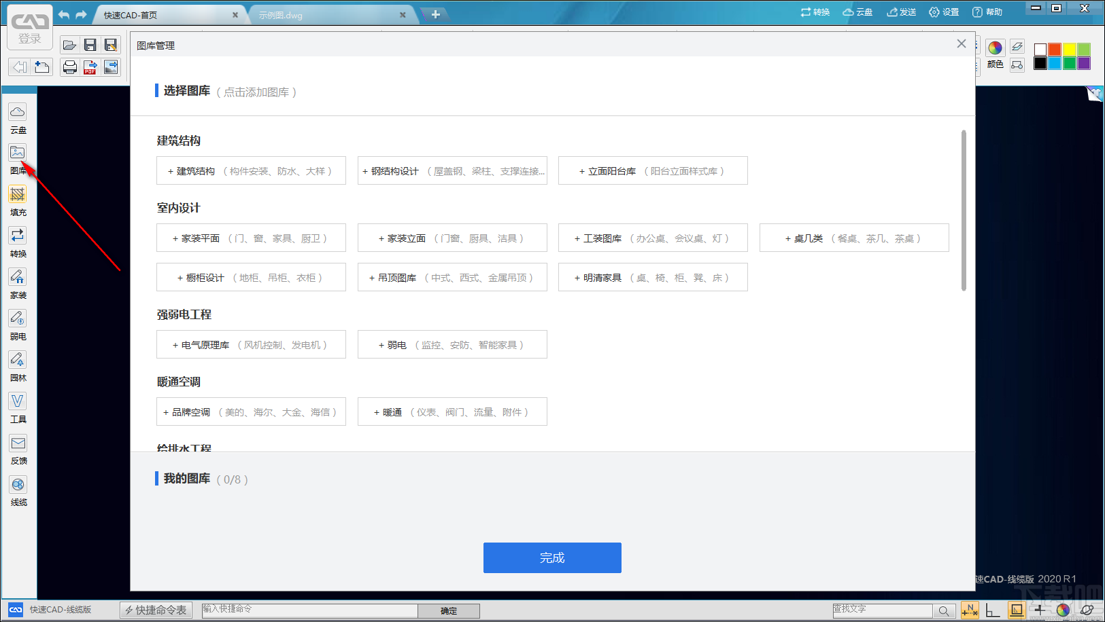1105x622 pixels.
Task: Click the undo arrow in title bar
Action: 64,14
